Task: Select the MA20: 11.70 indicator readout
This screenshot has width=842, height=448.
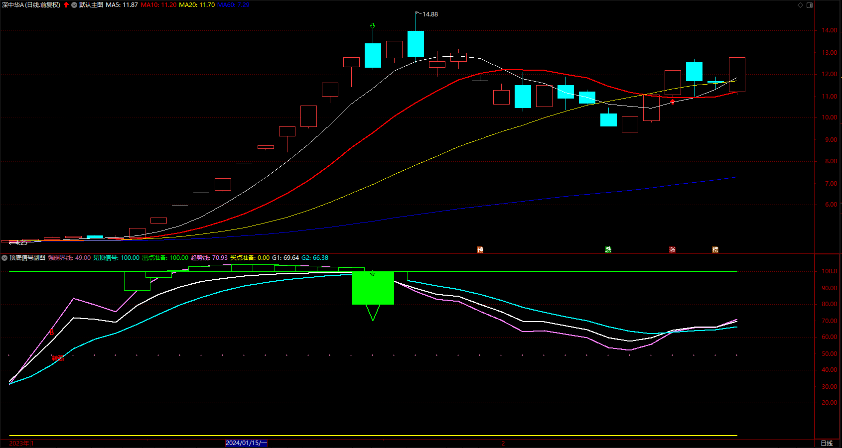Action: tap(197, 5)
